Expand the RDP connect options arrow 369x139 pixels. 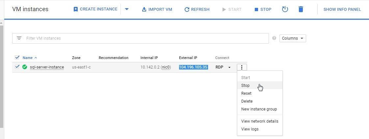229,68
